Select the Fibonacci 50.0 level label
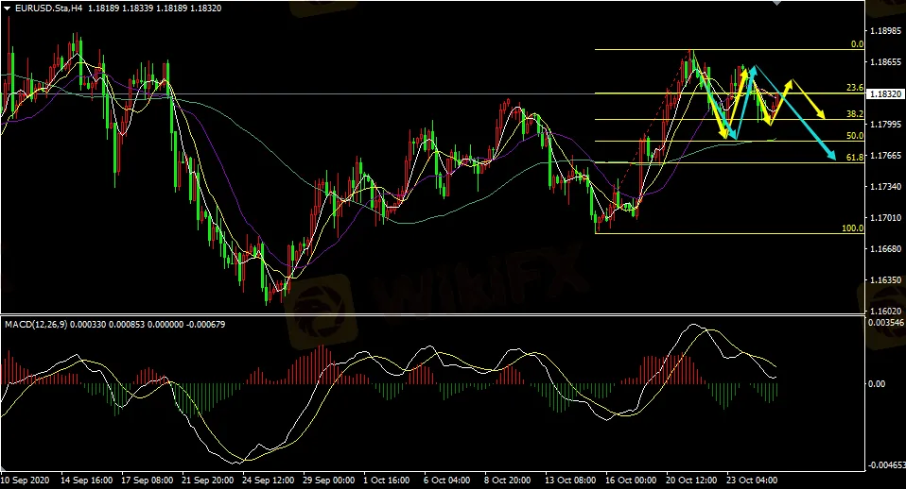 pyautogui.click(x=855, y=137)
